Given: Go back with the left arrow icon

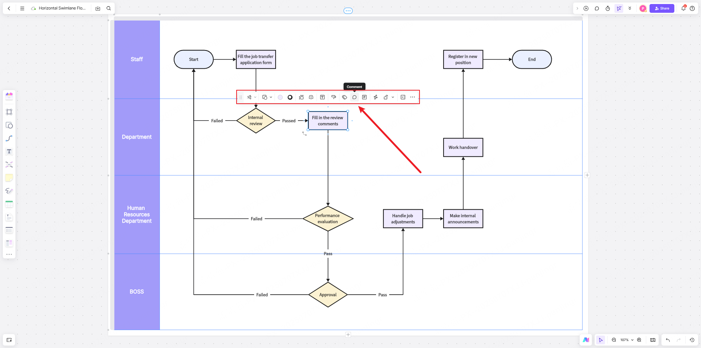Looking at the screenshot, I should (9, 8).
